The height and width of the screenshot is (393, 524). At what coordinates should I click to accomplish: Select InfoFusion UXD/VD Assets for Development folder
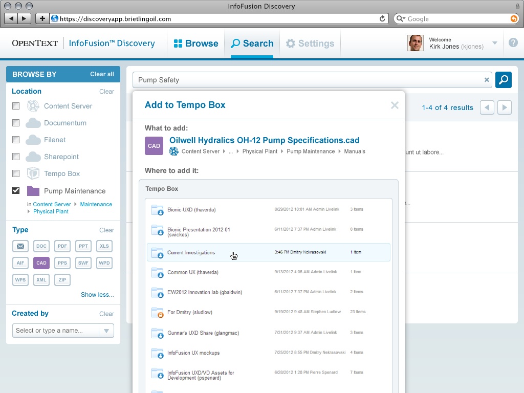tap(268, 375)
